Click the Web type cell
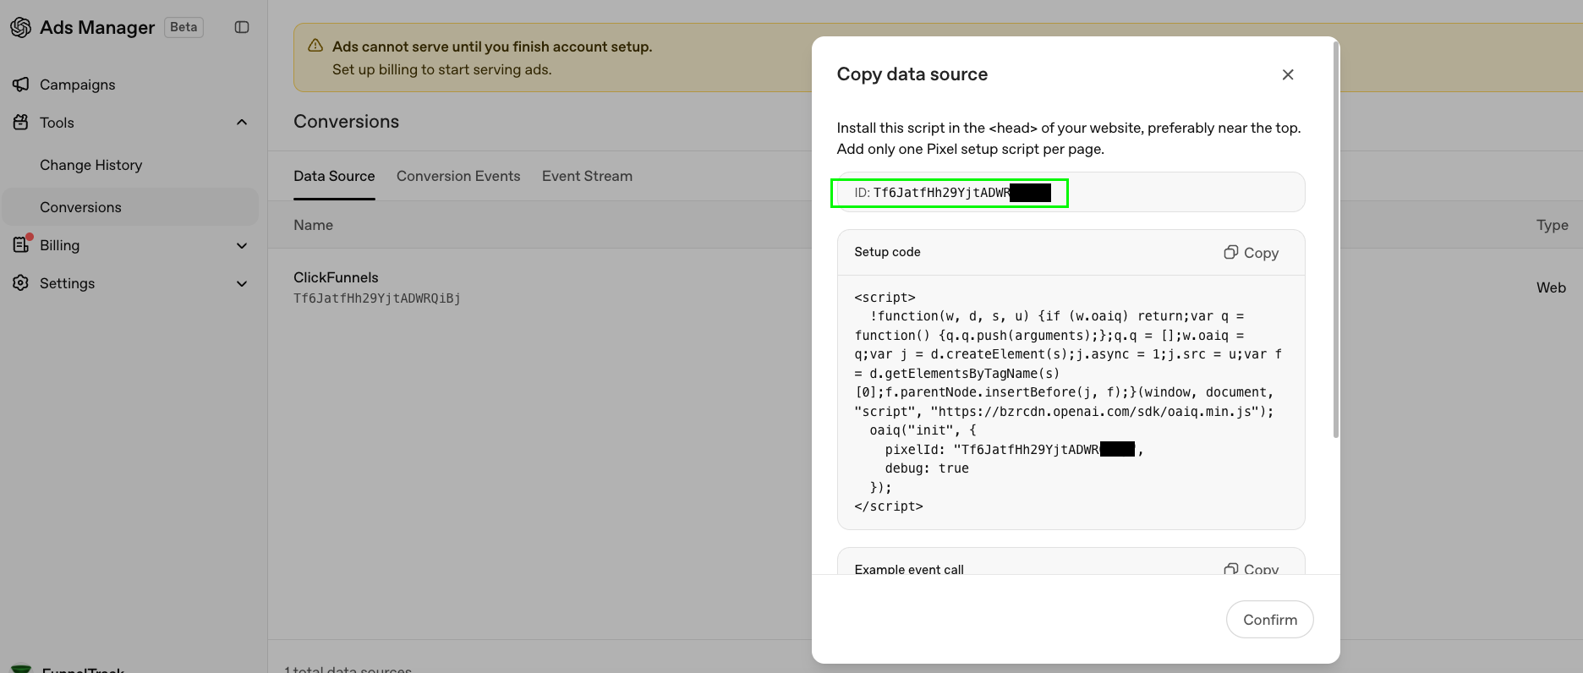This screenshot has height=673, width=1583. [x=1551, y=287]
